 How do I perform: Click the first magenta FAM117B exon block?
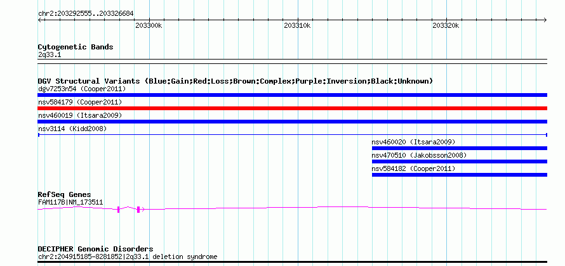click(118, 210)
